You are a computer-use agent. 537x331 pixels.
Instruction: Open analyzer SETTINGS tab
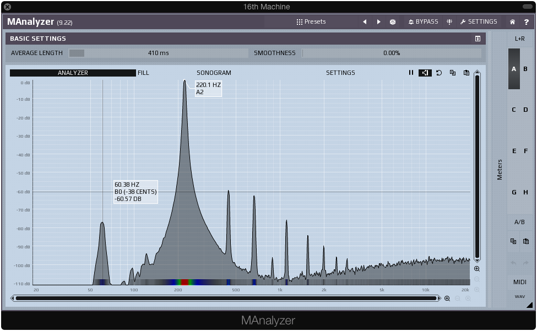[340, 73]
